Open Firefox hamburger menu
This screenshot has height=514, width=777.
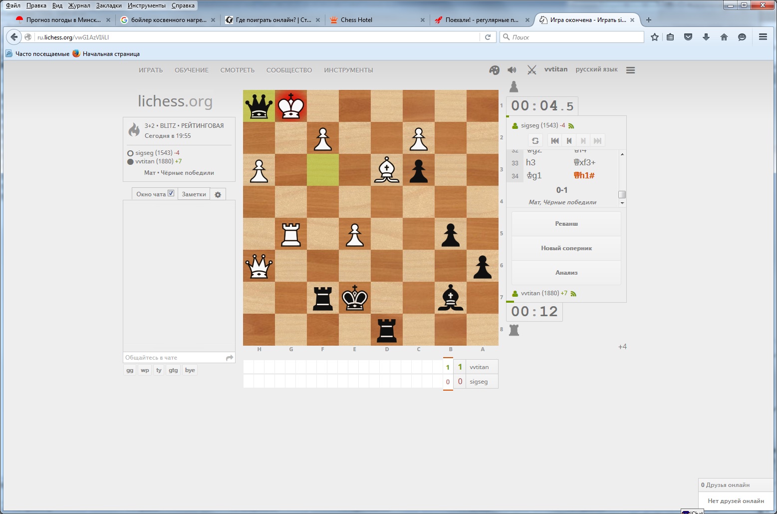tap(763, 37)
